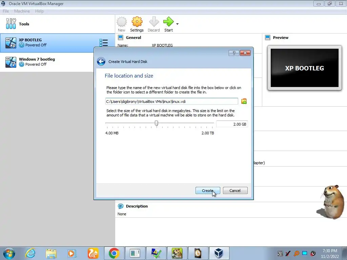Select Tools in the left panel
The height and width of the screenshot is (260, 347).
58,24
